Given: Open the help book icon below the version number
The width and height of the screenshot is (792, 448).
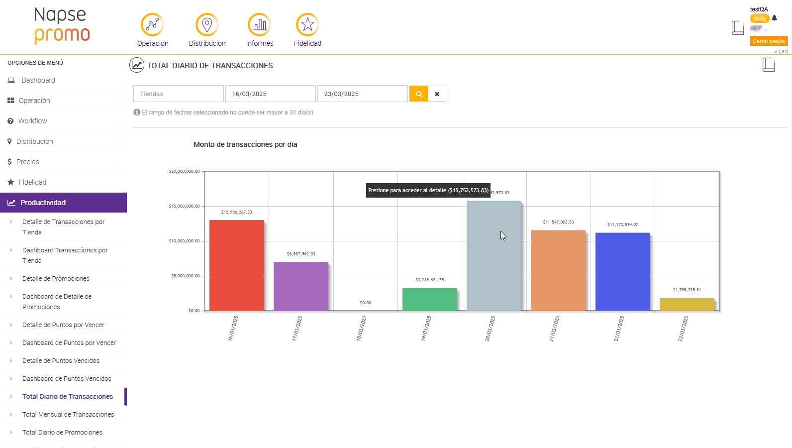Looking at the screenshot, I should [769, 64].
